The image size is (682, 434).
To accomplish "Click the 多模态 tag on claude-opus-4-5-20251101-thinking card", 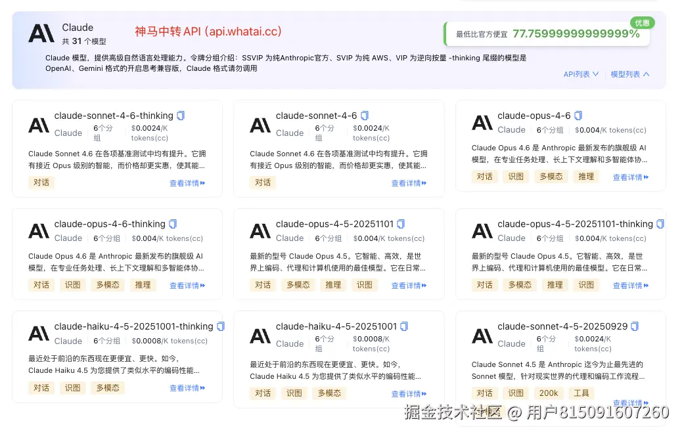I will tap(520, 285).
